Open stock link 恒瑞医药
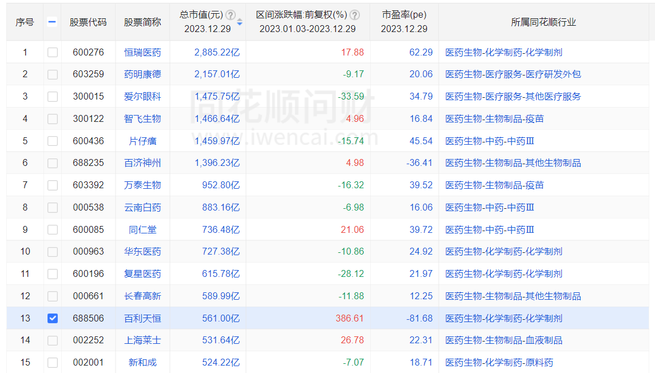Viewport: 655px width, 373px height. [x=142, y=52]
